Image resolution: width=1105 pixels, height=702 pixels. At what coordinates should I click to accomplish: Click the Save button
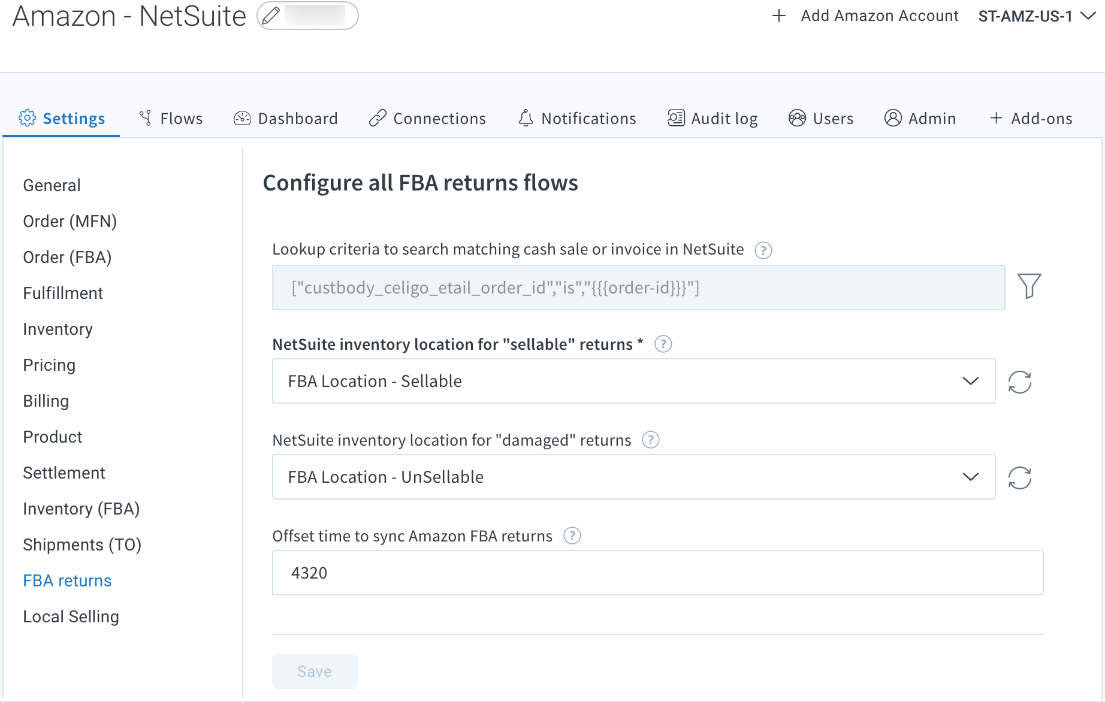[x=315, y=671]
